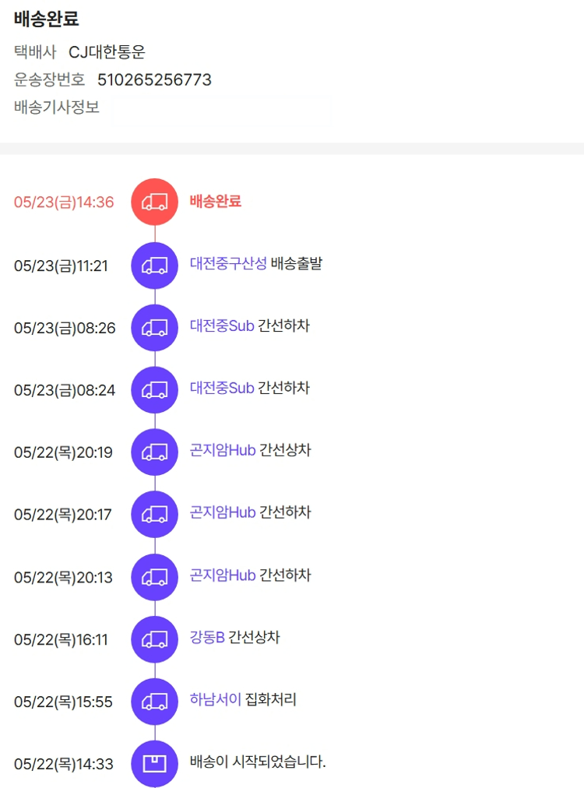Open 곤지암Hub link at 20:19

(x=223, y=450)
